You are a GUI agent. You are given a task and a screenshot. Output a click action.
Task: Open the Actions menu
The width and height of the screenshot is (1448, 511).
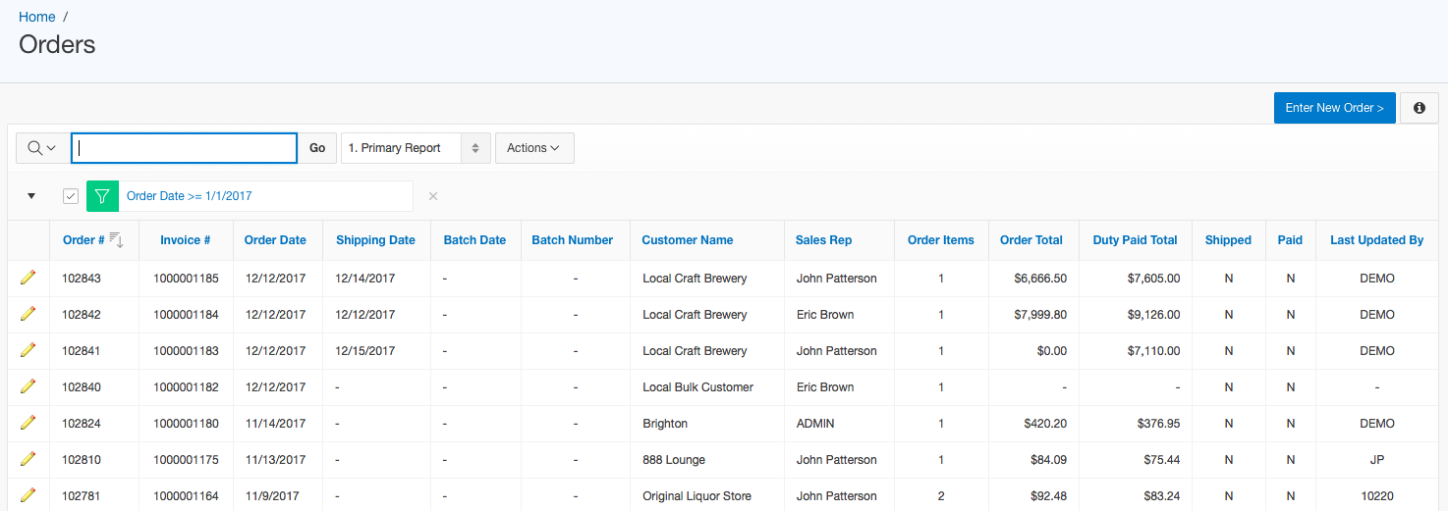coord(533,148)
